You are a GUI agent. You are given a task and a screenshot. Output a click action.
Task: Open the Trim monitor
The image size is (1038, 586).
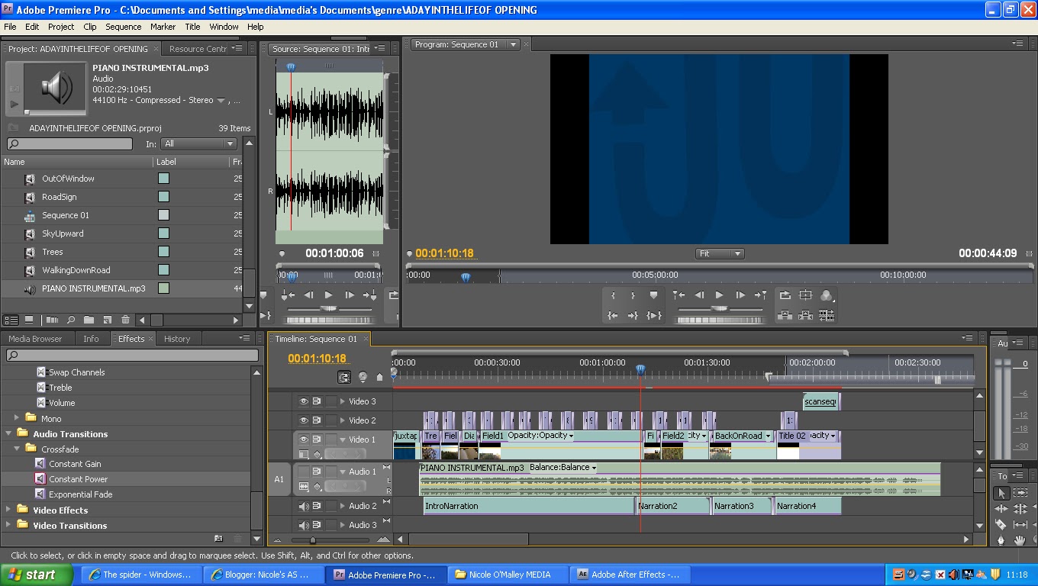point(826,315)
